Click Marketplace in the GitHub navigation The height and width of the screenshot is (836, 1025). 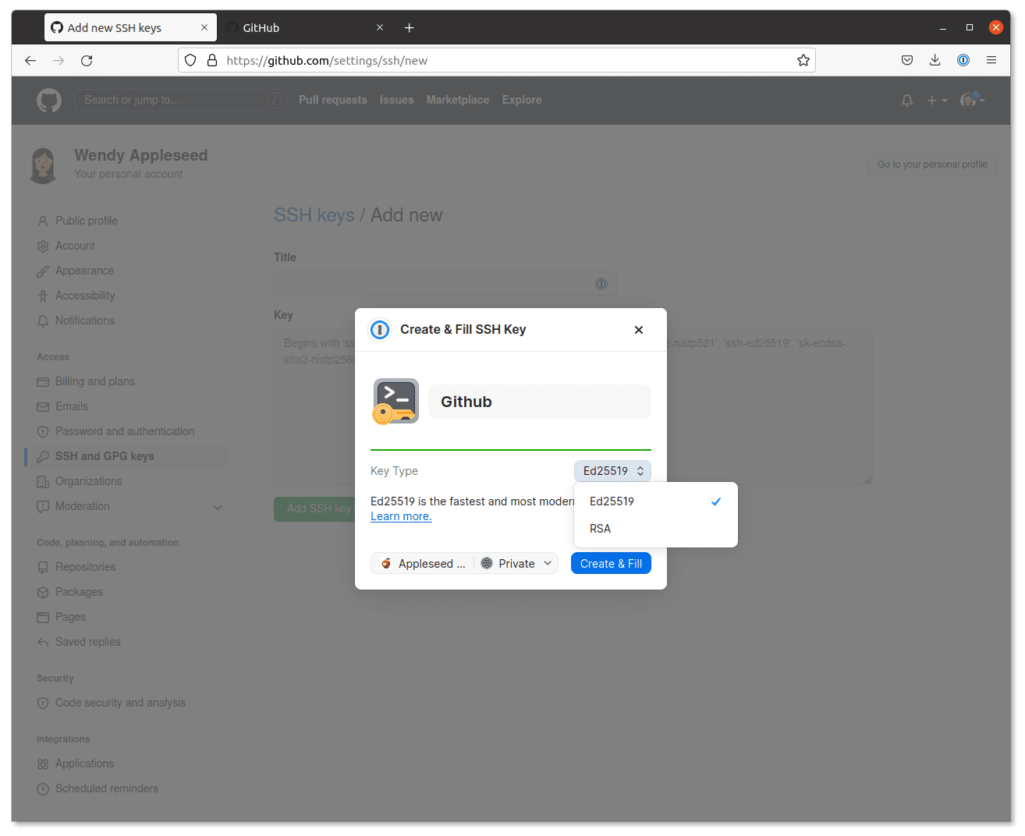[x=457, y=100]
